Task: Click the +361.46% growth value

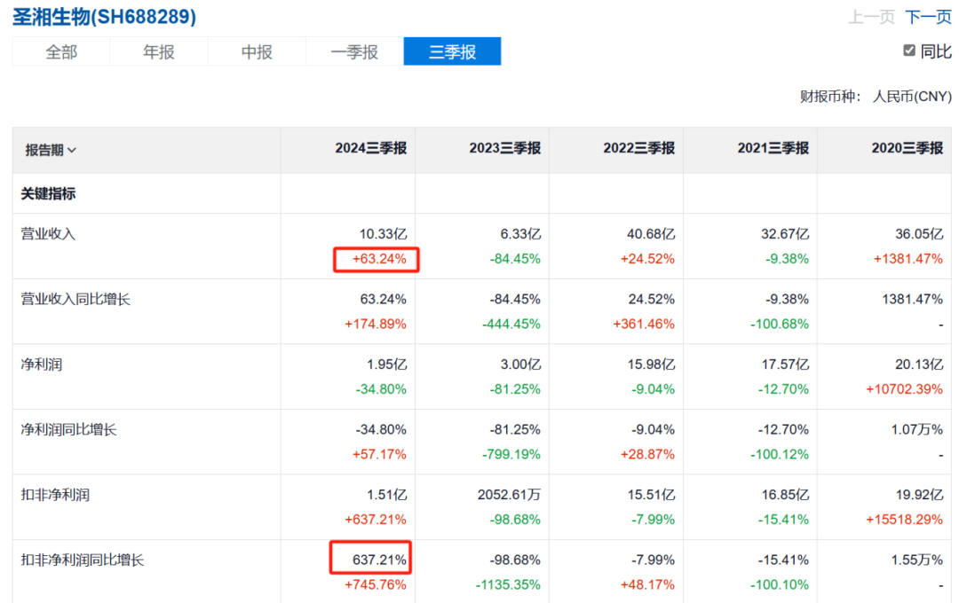Action: (644, 325)
